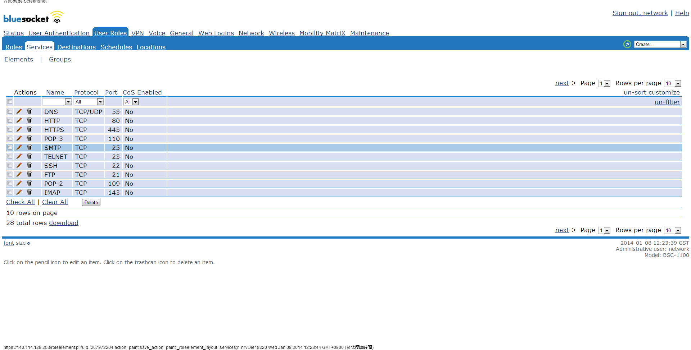Click the Name filter input field
Viewport: 691px width, 350px height.
(54, 102)
